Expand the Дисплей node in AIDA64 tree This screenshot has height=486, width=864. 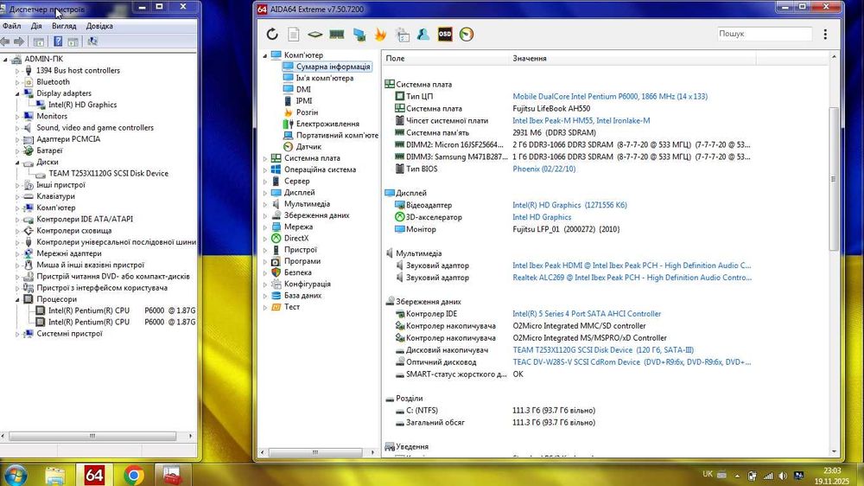(x=265, y=193)
